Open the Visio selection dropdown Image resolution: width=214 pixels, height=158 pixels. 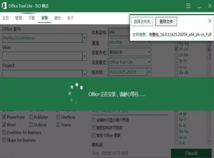click(x=84, y=56)
